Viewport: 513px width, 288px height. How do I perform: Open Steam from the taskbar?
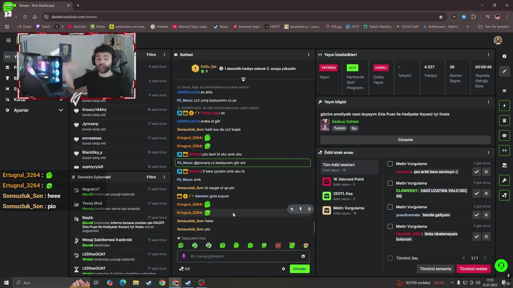tap(149, 283)
